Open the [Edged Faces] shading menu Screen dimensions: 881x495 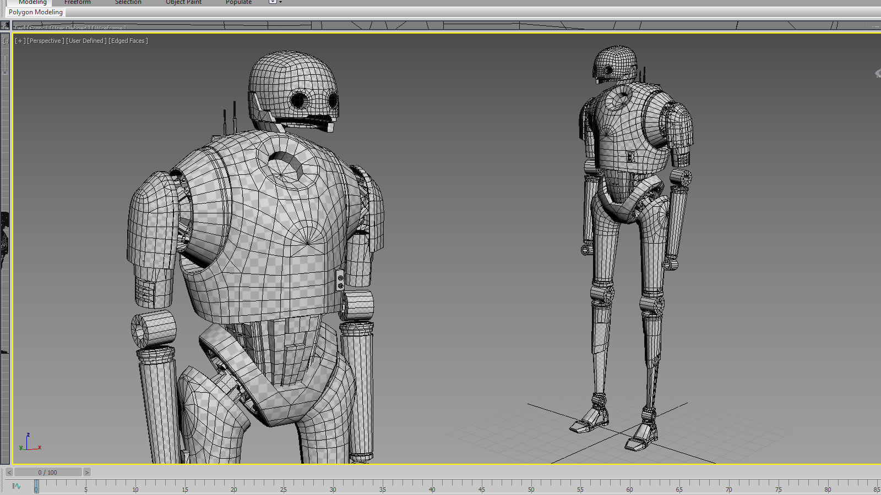(x=128, y=41)
